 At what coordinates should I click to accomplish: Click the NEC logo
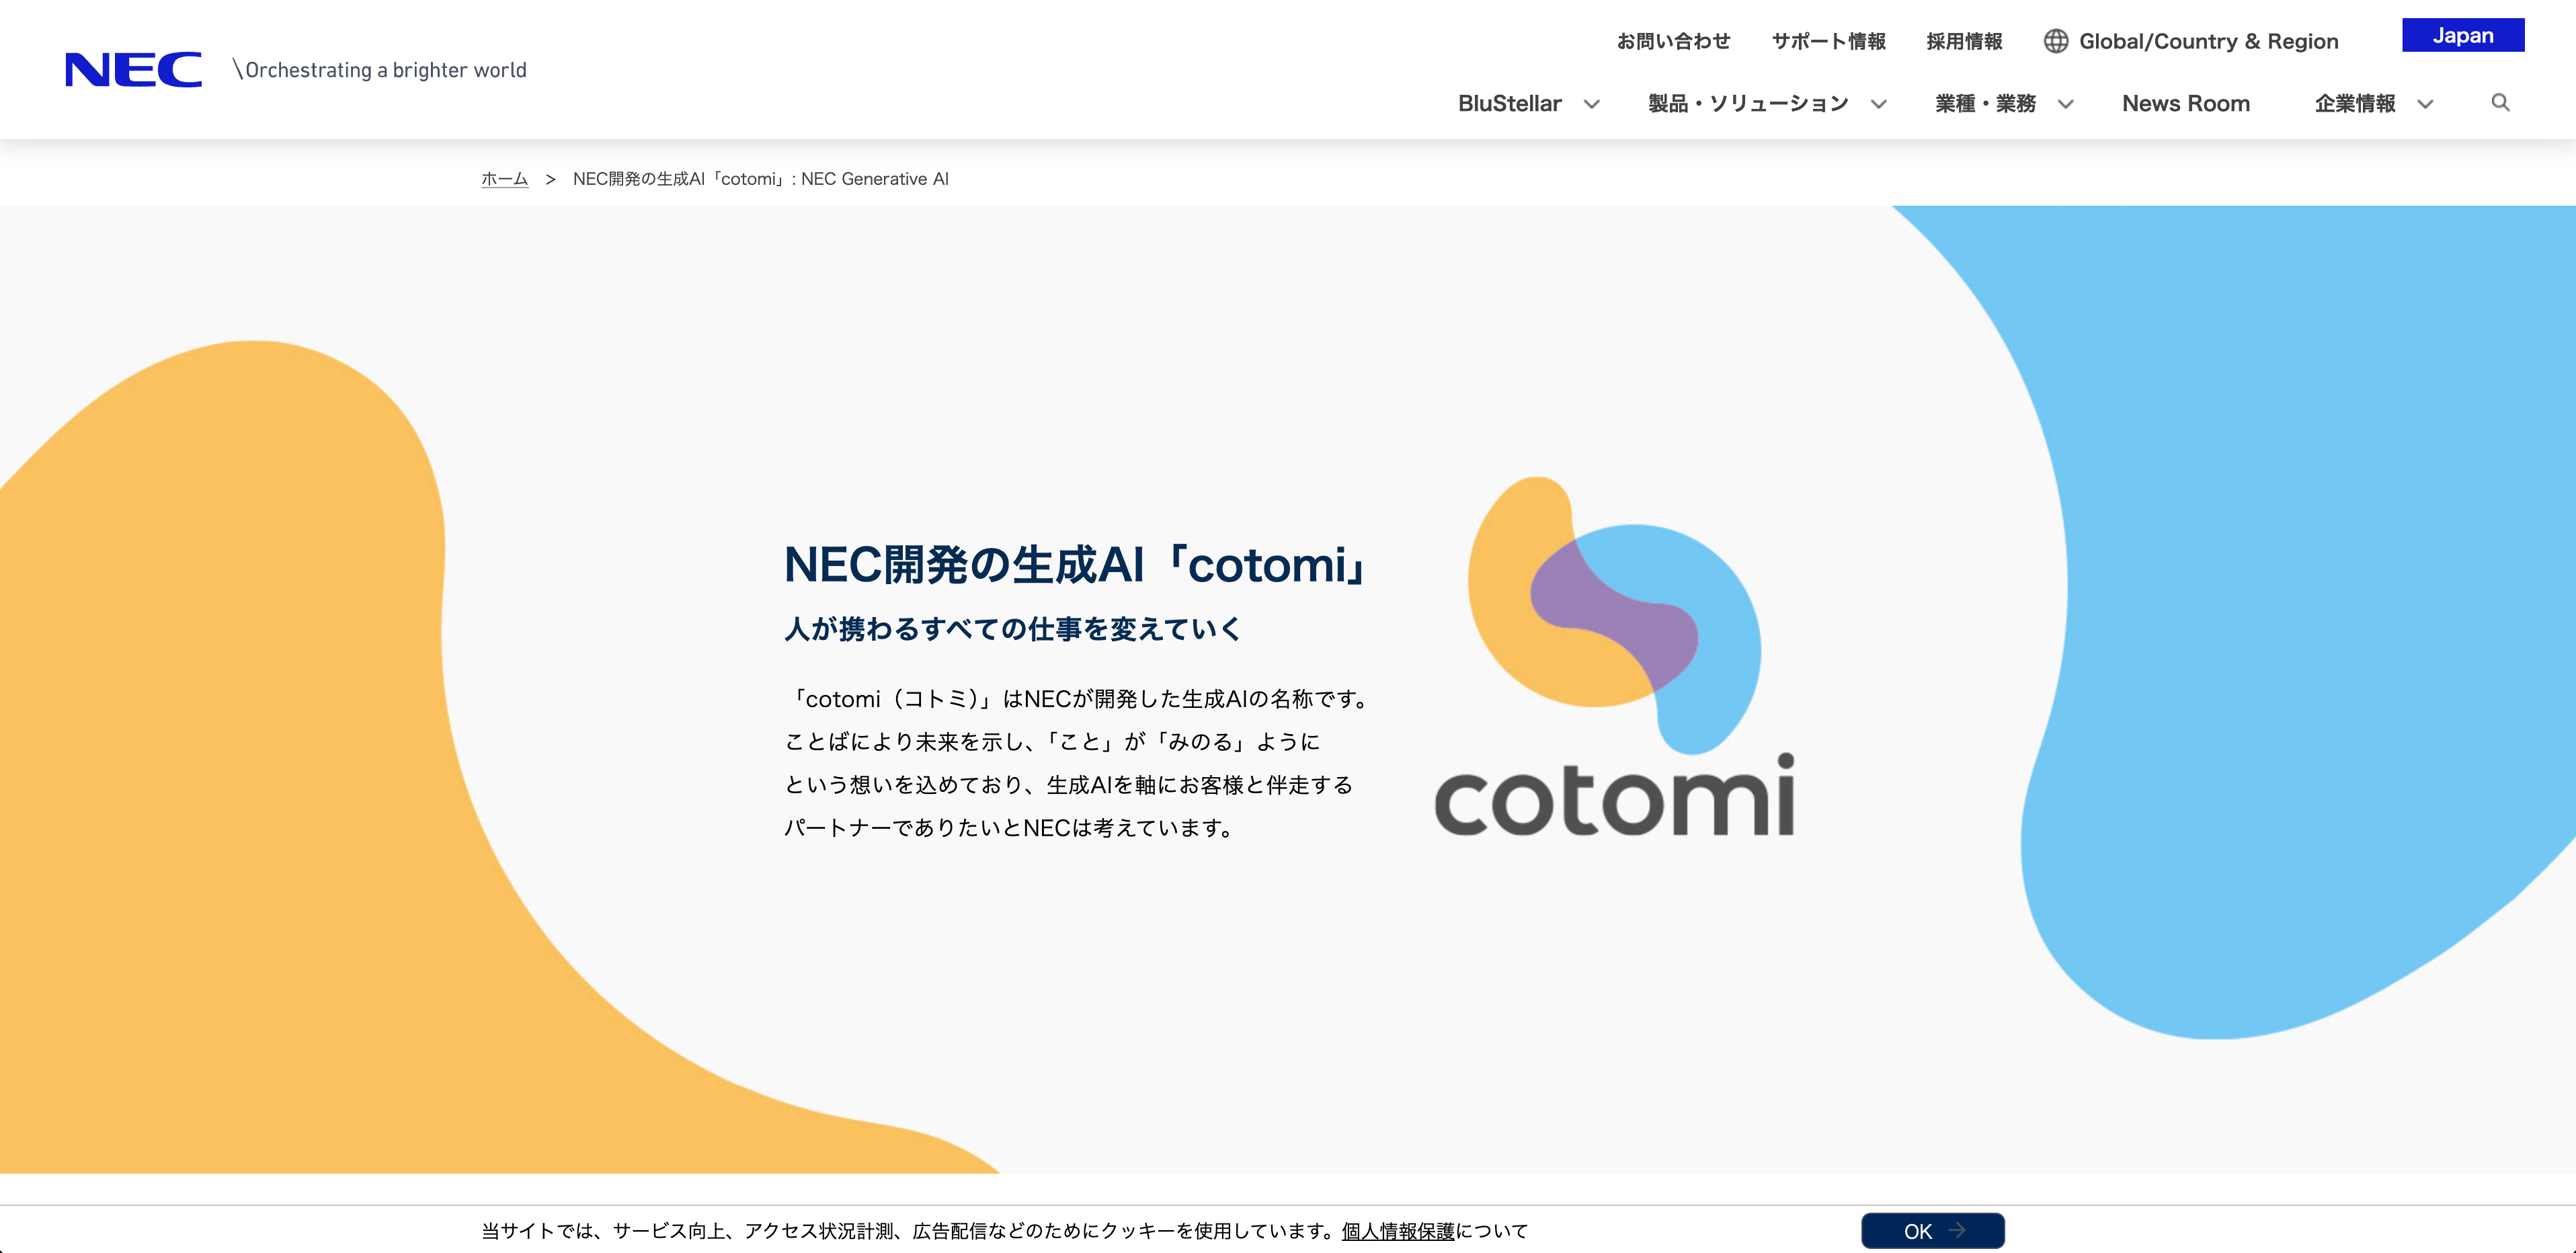click(x=133, y=70)
